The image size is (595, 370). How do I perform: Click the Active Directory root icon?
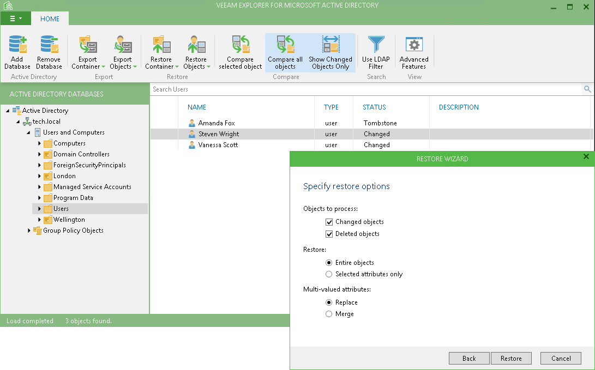(16, 110)
